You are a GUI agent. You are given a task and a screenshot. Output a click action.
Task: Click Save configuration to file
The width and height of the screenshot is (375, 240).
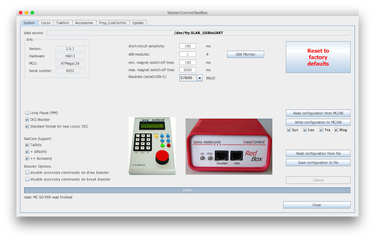pos(318,162)
